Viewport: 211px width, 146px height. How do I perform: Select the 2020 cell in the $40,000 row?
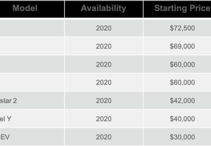pyautogui.click(x=104, y=119)
